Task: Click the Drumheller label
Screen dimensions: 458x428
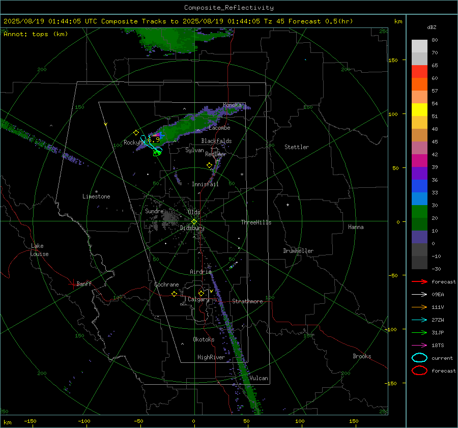Action: [x=298, y=251]
